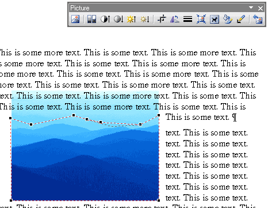Click the Reset Picture icon
The image size is (268, 208).
[258, 19]
